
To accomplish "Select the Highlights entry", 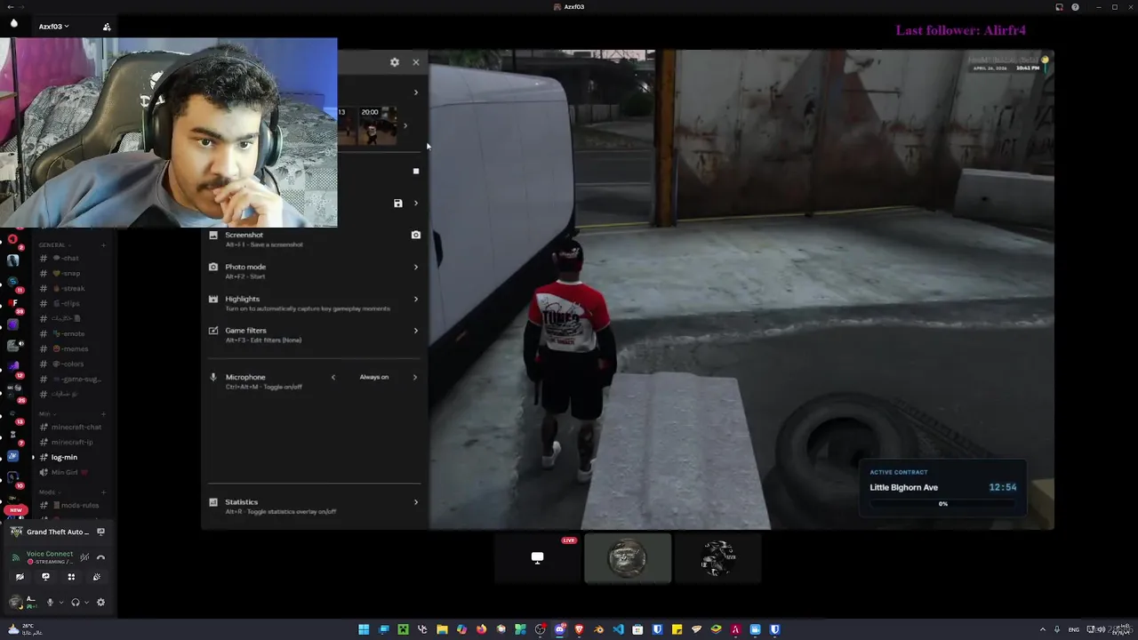I will tap(315, 302).
